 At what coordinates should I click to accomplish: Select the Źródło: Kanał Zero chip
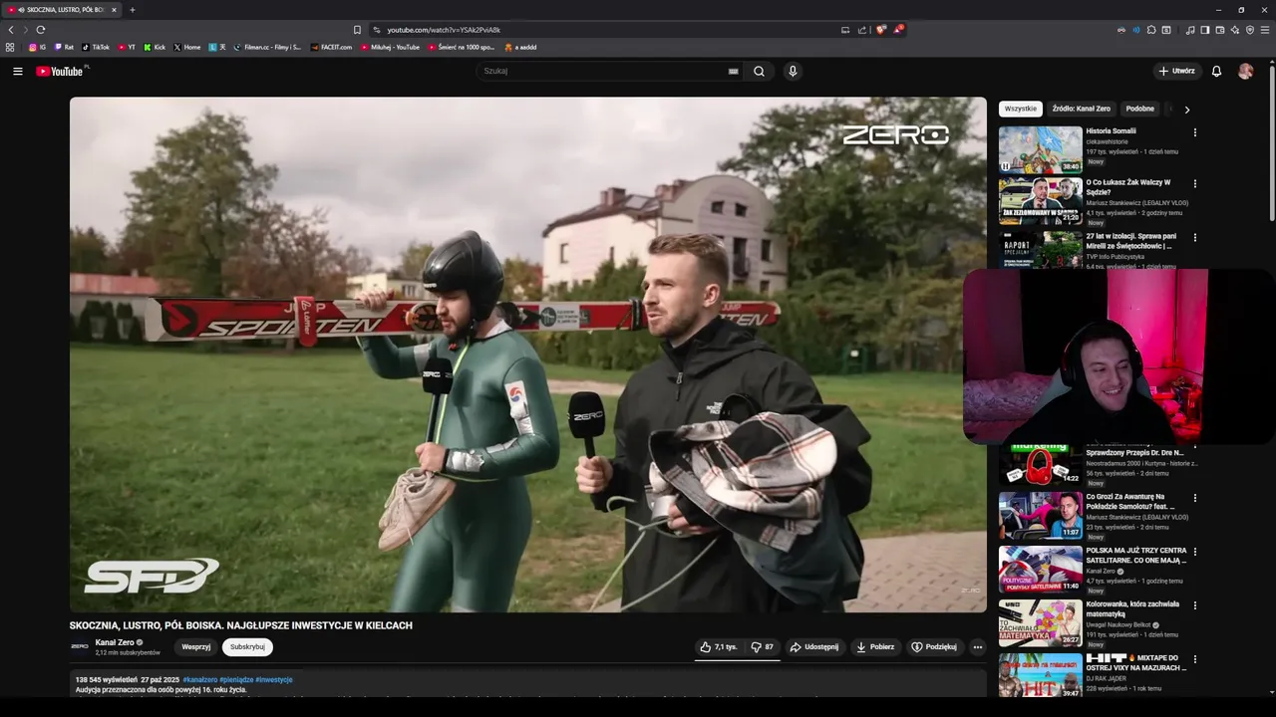tap(1081, 109)
